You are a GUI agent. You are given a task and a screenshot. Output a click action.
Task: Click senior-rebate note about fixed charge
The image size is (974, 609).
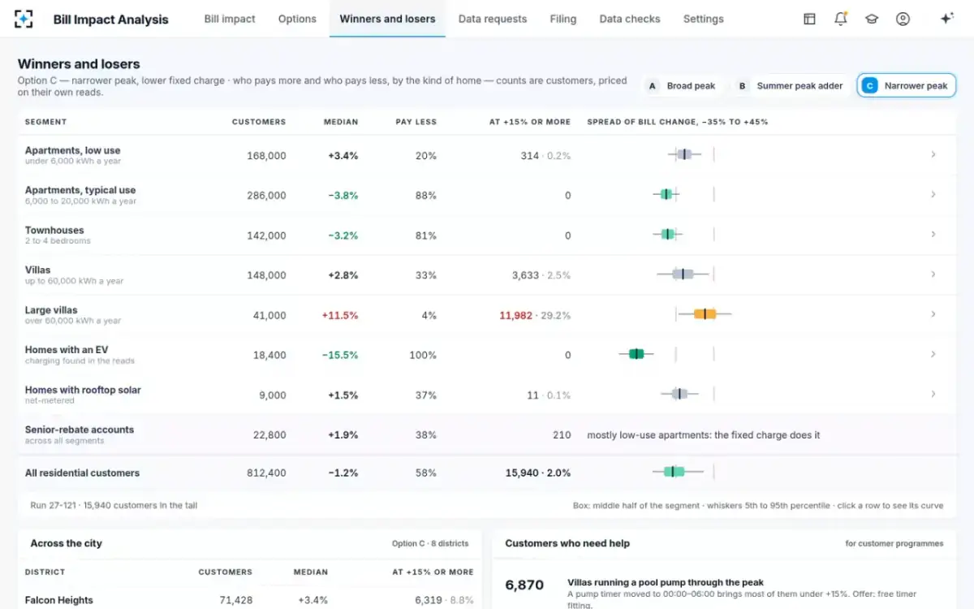pyautogui.click(x=703, y=435)
